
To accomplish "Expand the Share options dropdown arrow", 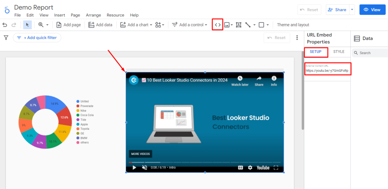I will coord(352,9).
